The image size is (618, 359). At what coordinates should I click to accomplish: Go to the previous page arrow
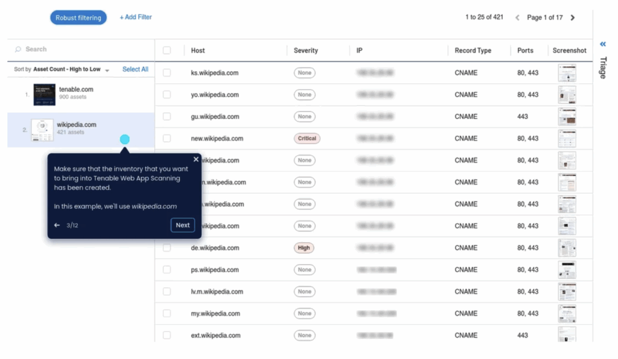(x=517, y=17)
